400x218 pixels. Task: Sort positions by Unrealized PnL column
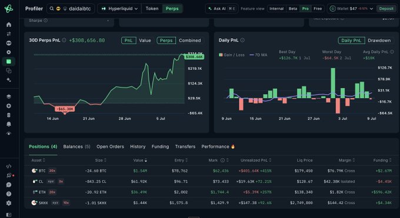coord(256,160)
